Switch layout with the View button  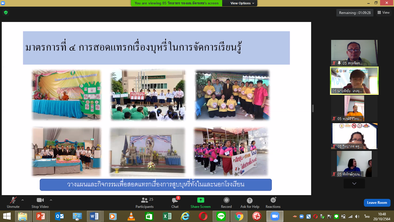point(383,12)
